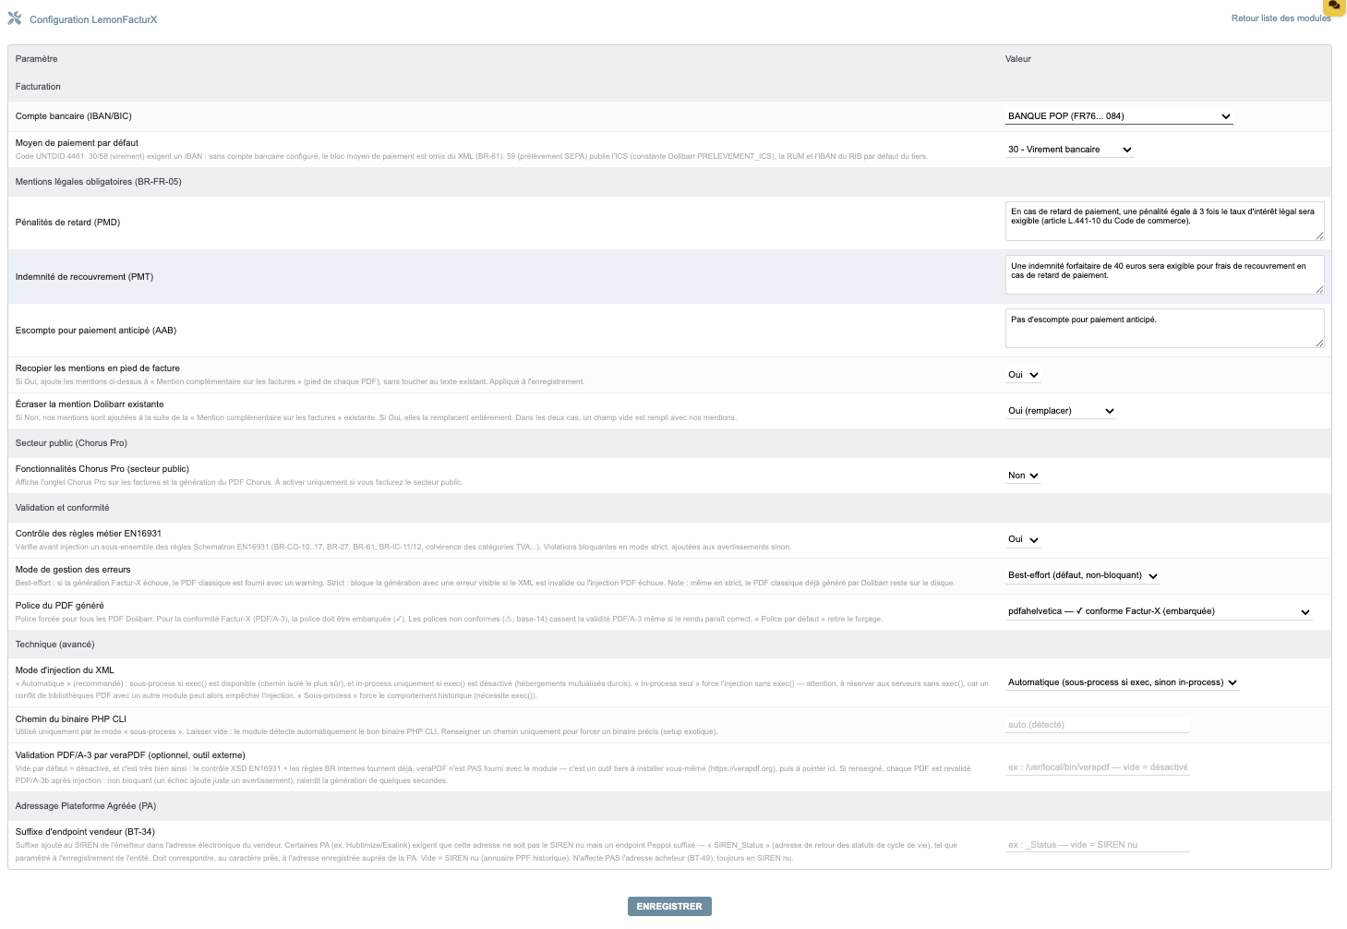Open the Police du PDF généré dropdown
The height and width of the screenshot is (929, 1347).
1159,611
